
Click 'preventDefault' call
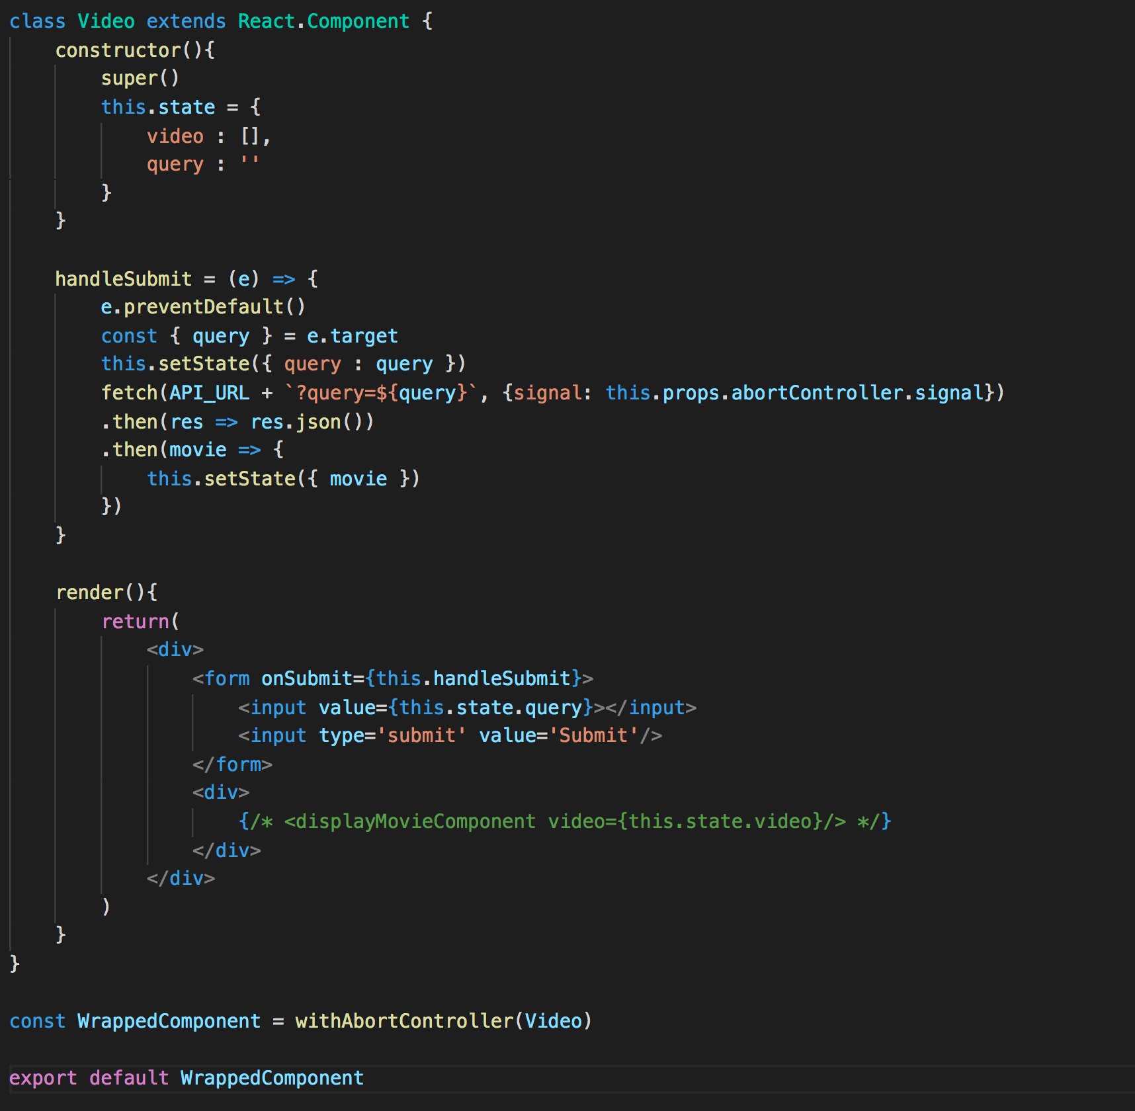pyautogui.click(x=204, y=307)
